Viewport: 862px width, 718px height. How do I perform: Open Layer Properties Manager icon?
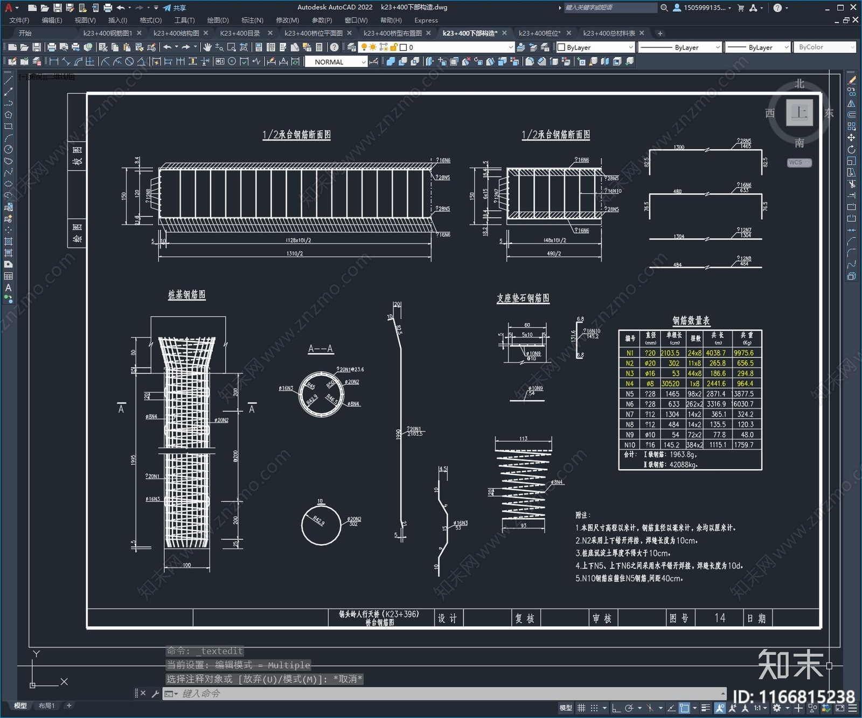[352, 47]
